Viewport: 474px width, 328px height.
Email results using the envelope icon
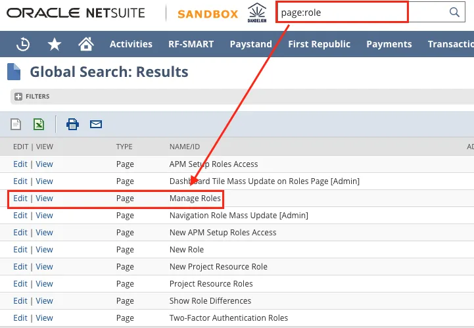click(x=96, y=124)
